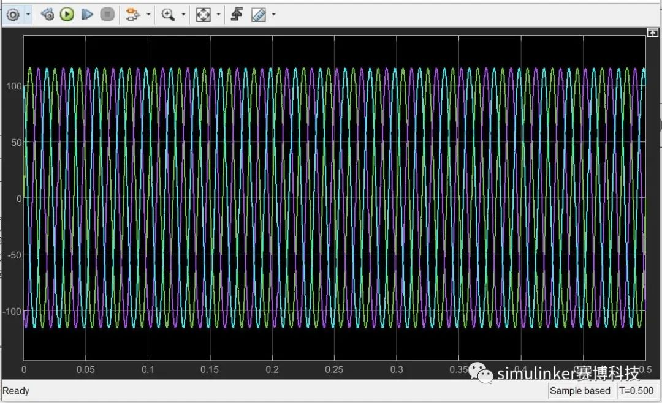This screenshot has height=403, width=662.
Task: Select the Zoom magnifier tool
Action: point(168,15)
